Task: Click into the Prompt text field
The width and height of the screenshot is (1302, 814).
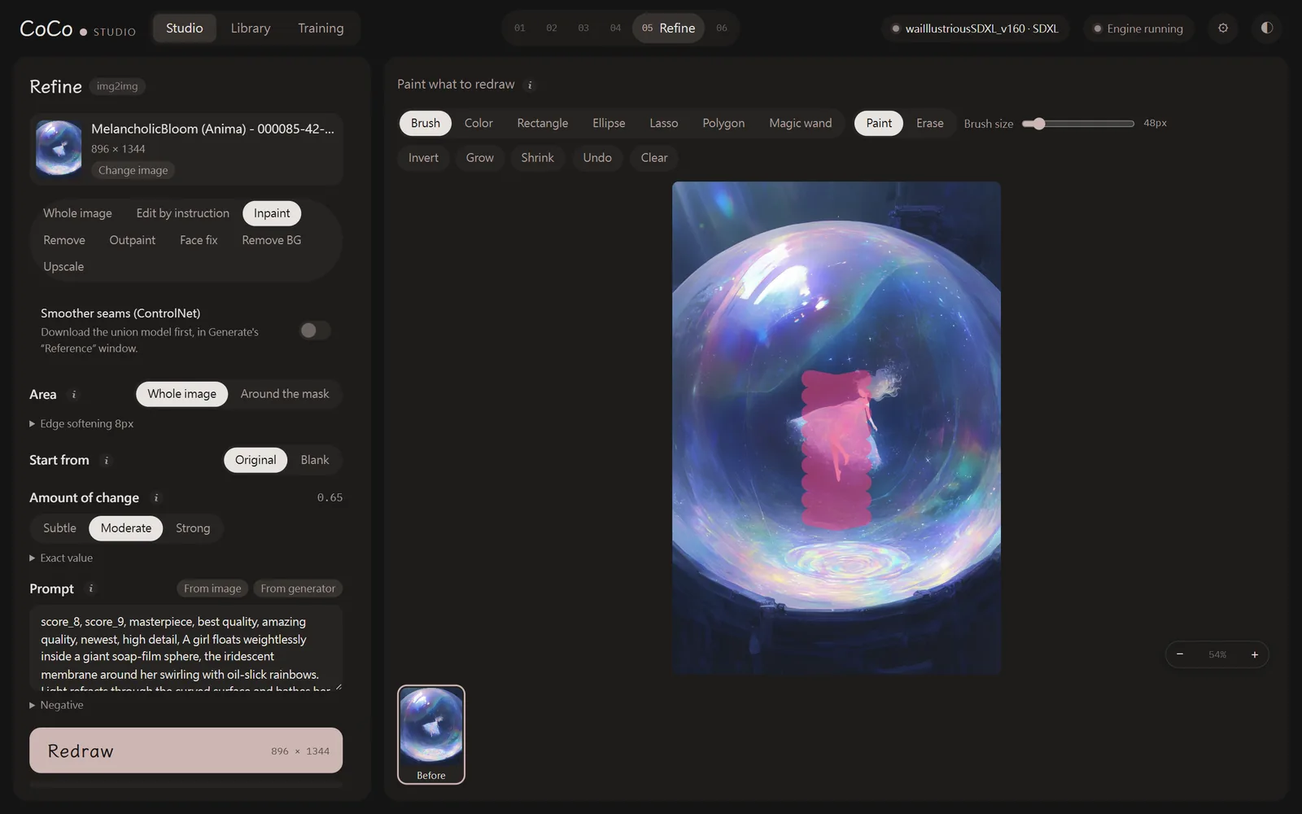Action: [x=186, y=649]
